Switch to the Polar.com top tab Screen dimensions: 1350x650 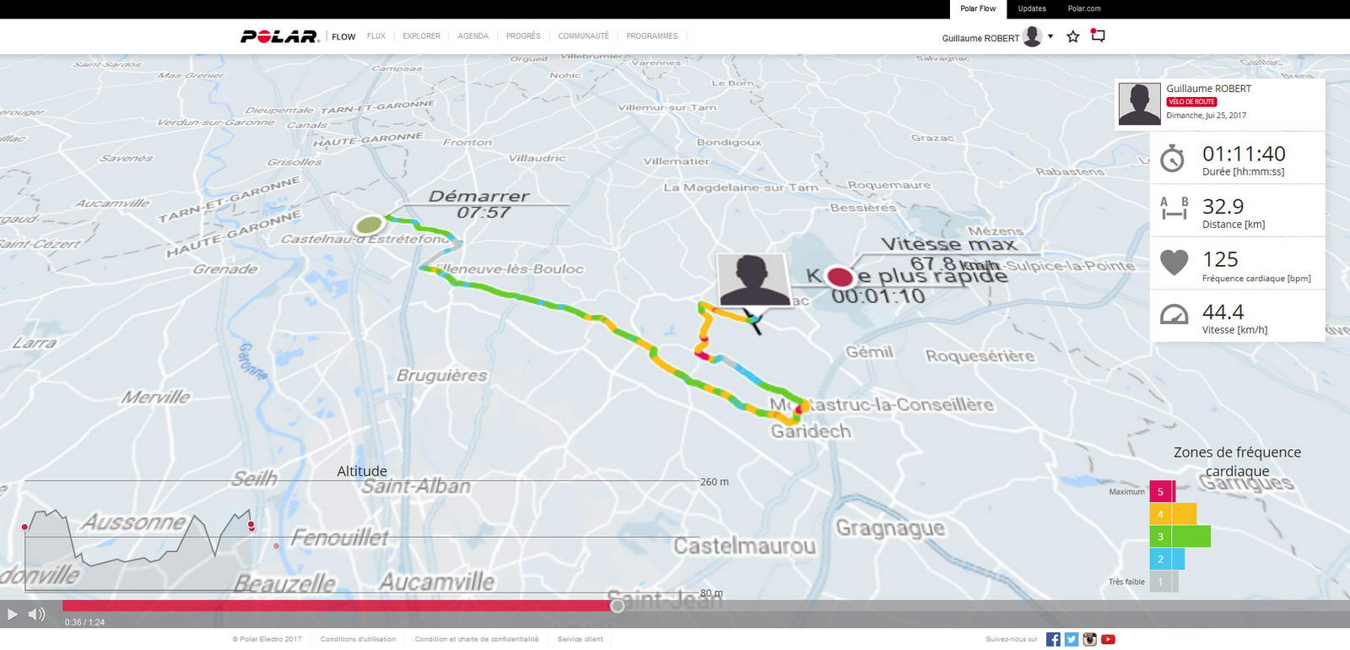tap(1084, 9)
